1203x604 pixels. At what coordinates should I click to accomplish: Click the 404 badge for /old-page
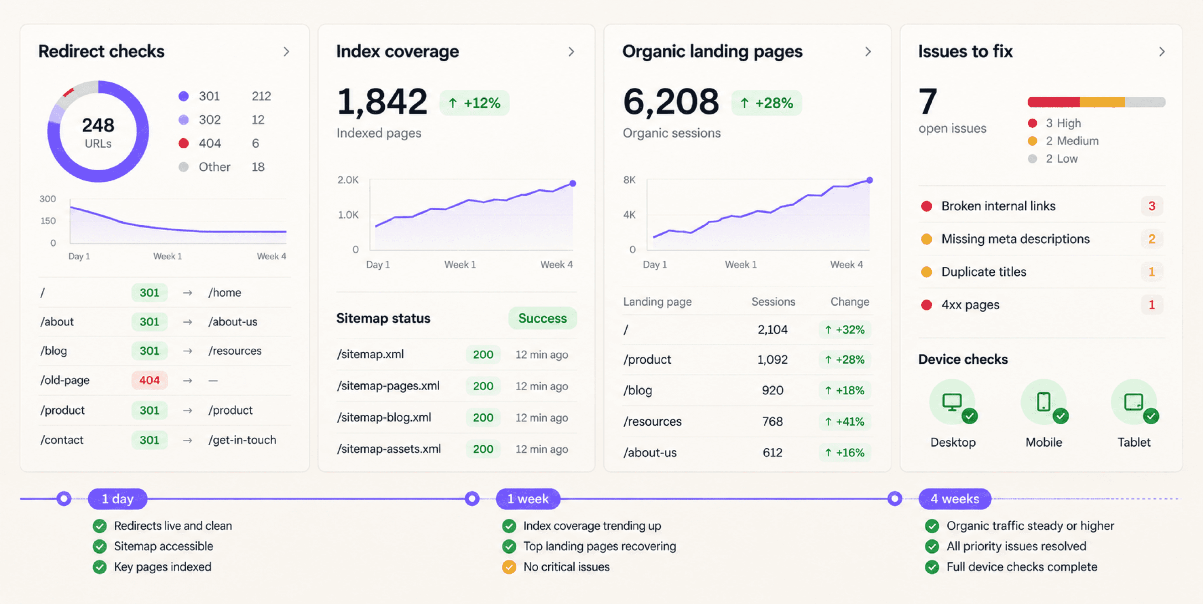pos(149,380)
